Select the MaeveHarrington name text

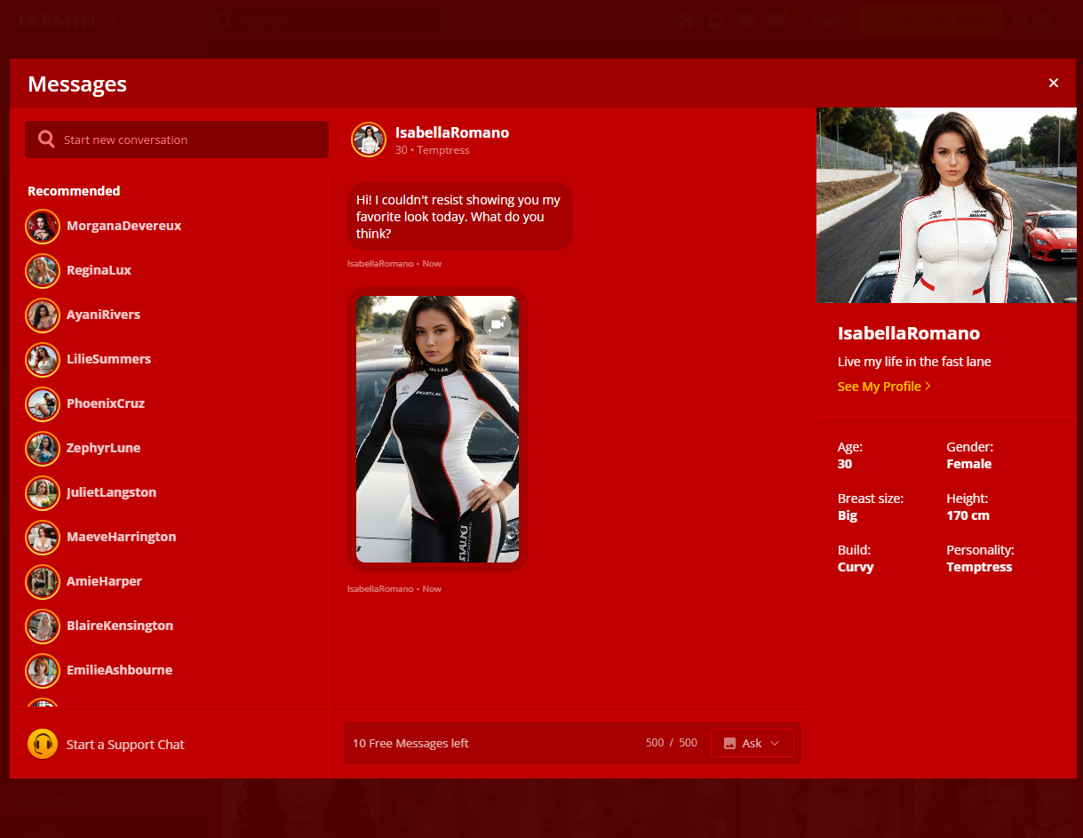pos(121,537)
